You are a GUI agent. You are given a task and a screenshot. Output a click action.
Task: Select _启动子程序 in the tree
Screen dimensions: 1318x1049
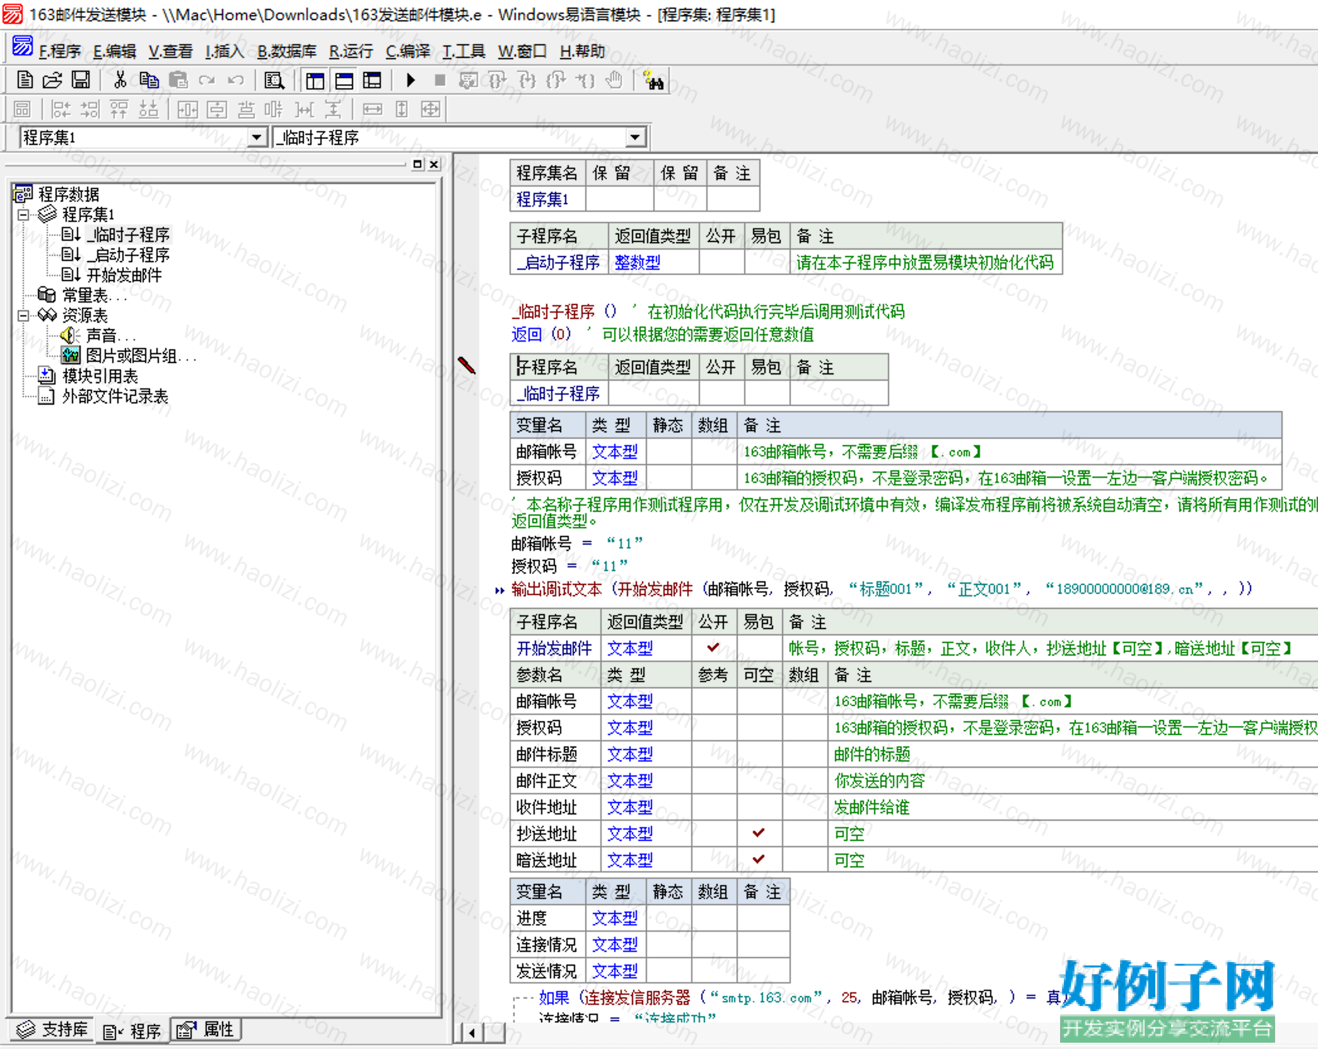[128, 255]
